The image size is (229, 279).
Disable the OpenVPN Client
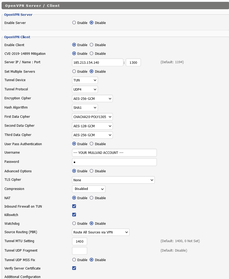[x=92, y=45]
